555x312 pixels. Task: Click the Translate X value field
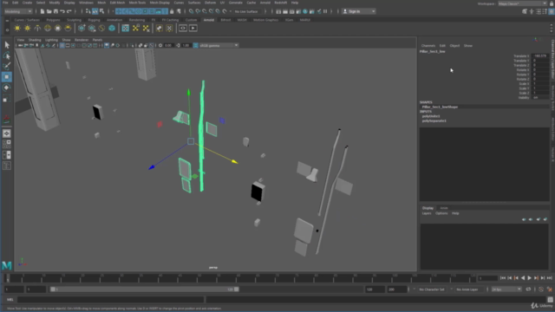[x=540, y=55]
